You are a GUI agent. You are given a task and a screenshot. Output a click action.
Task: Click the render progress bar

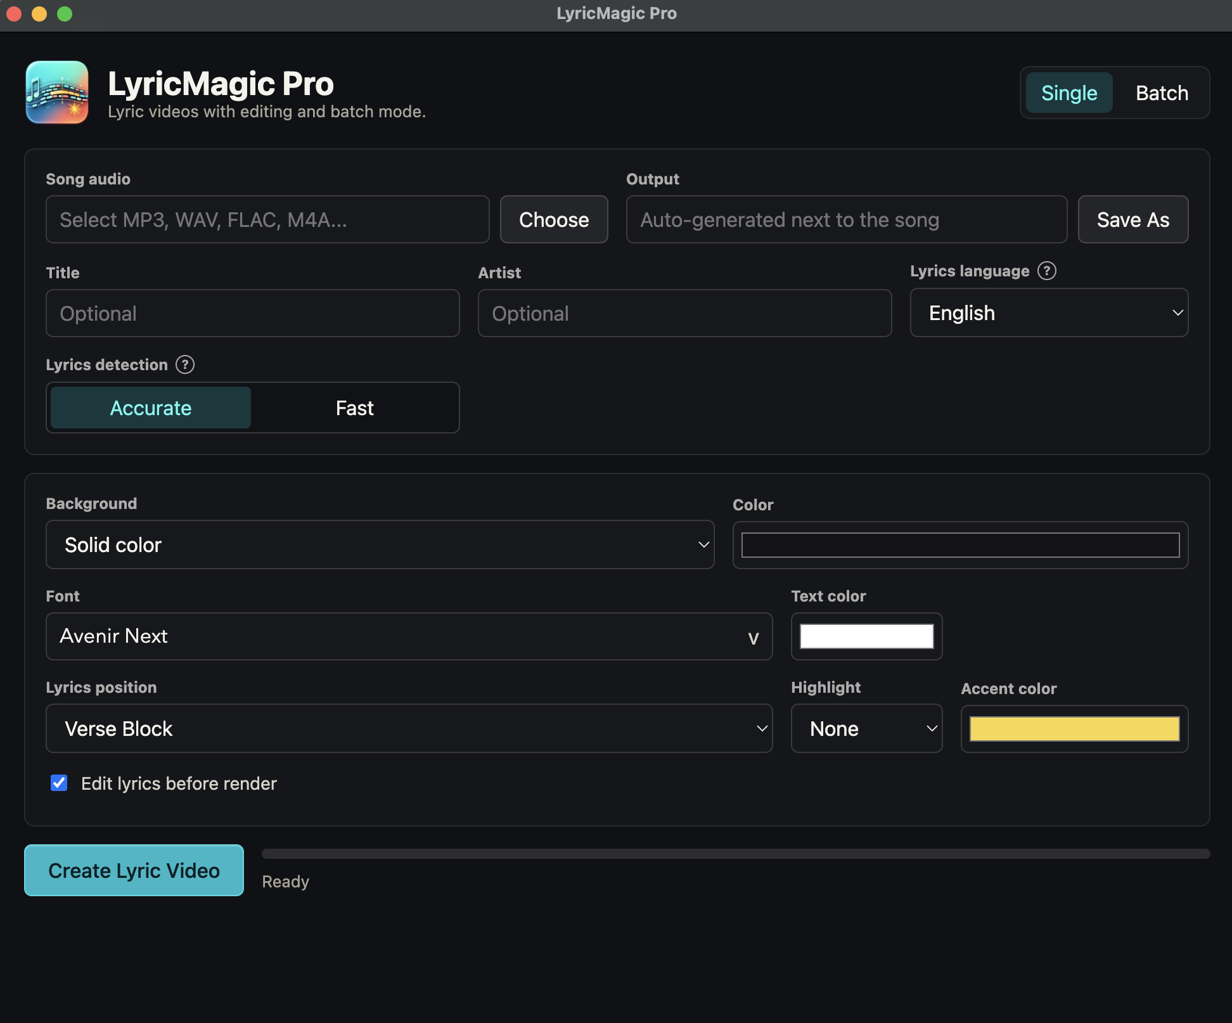pos(736,854)
